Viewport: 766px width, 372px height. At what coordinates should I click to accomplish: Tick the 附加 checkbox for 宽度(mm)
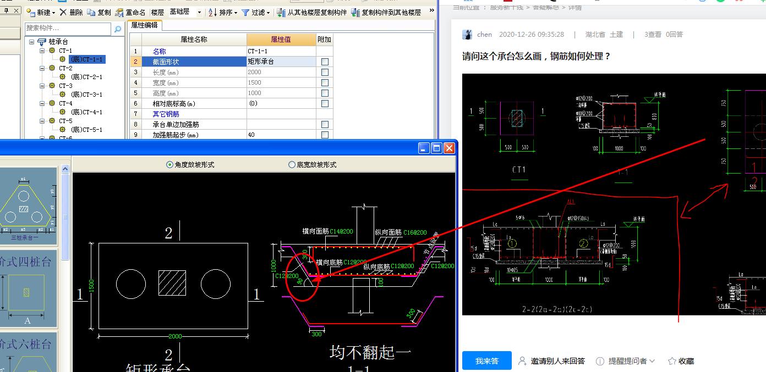pyautogui.click(x=325, y=82)
